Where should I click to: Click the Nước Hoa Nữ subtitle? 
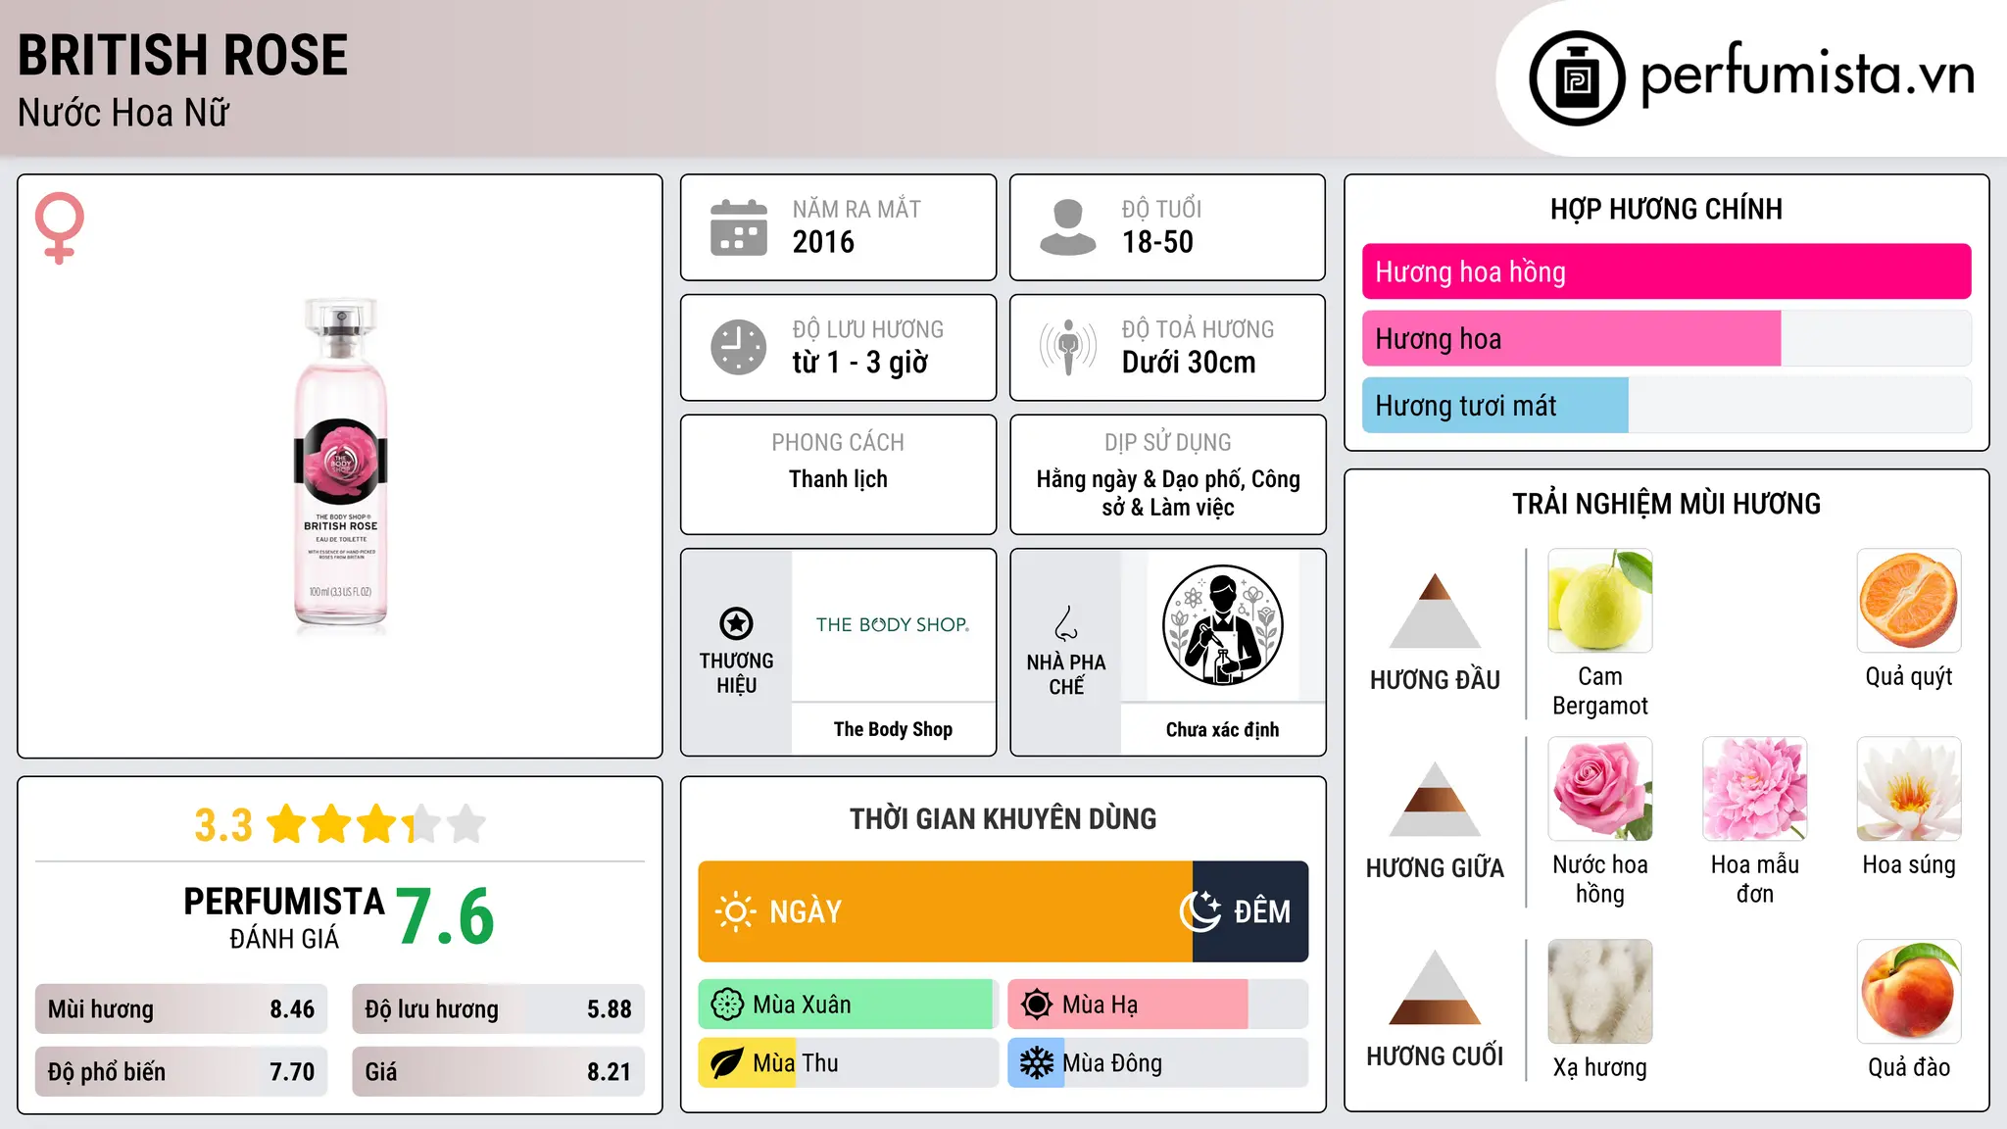pos(123,113)
